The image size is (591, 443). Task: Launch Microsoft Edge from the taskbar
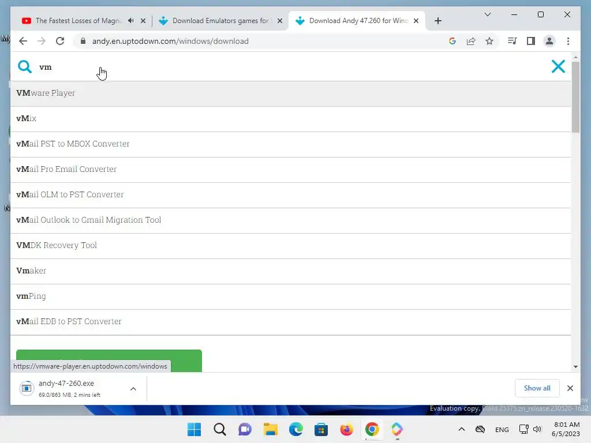click(x=296, y=429)
